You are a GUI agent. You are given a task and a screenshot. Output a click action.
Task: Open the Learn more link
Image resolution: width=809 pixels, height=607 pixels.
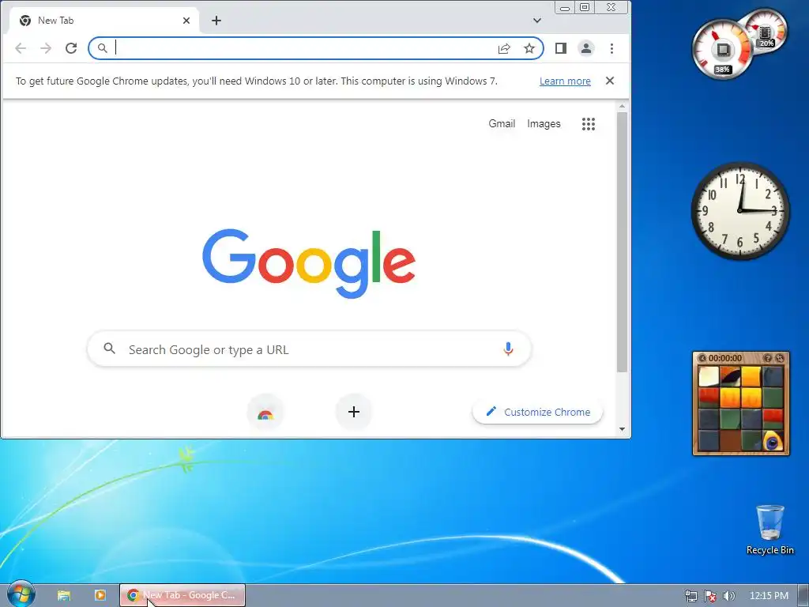coord(565,81)
